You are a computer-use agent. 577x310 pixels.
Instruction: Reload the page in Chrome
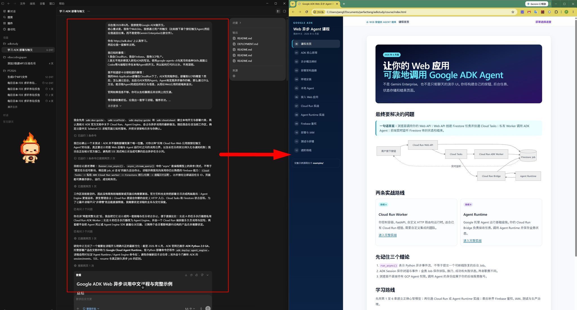(x=307, y=12)
